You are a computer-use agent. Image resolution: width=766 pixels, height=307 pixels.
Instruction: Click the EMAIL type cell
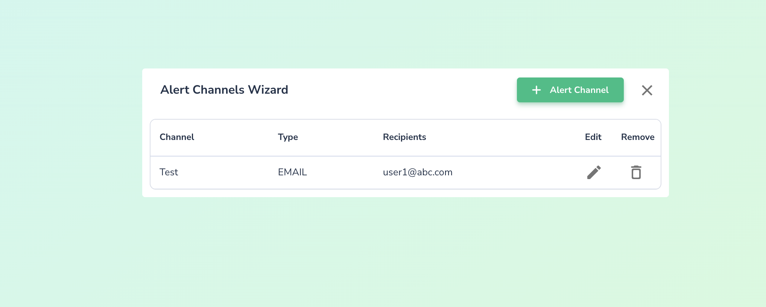pyautogui.click(x=292, y=172)
